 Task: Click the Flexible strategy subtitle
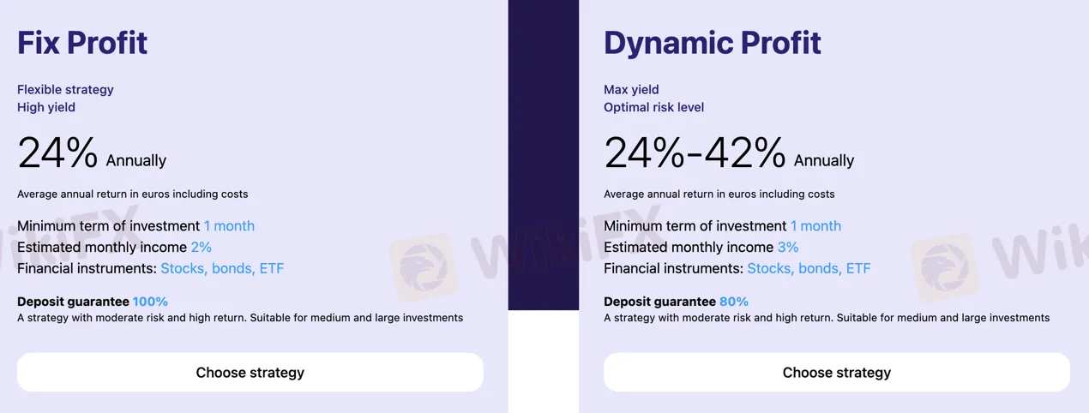click(x=65, y=89)
